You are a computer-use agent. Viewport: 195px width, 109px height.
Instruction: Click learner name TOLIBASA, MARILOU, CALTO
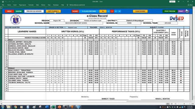pos(19,83)
